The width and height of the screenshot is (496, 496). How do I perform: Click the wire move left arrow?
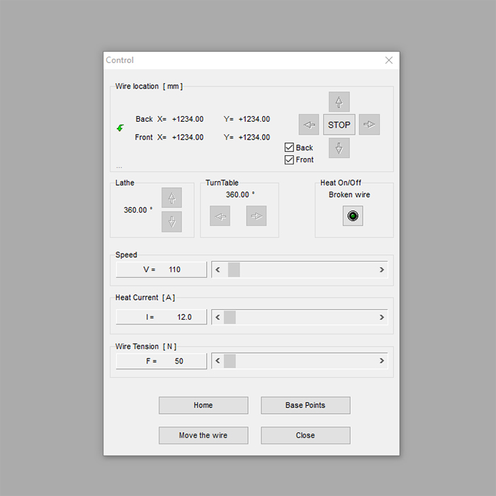309,125
